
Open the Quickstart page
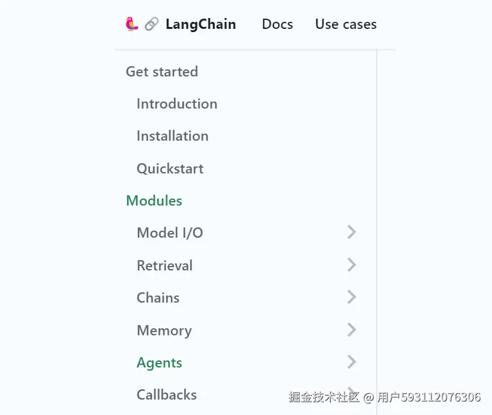click(x=170, y=168)
